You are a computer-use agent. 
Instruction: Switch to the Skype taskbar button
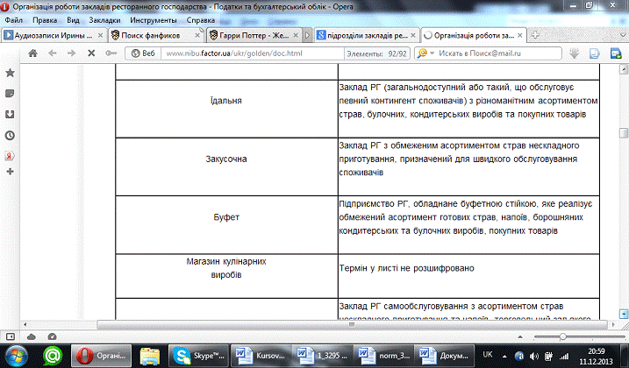point(199,356)
